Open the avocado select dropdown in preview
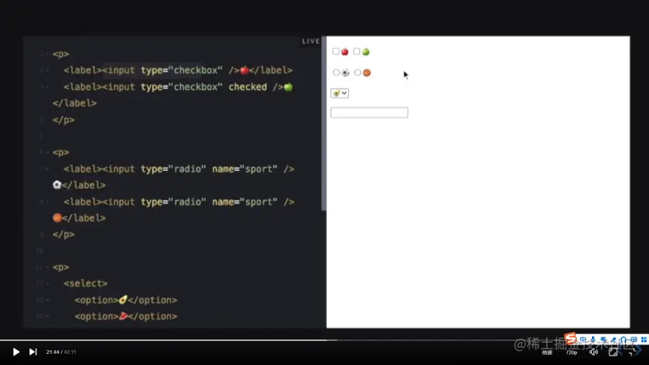649x365 pixels. click(x=340, y=93)
